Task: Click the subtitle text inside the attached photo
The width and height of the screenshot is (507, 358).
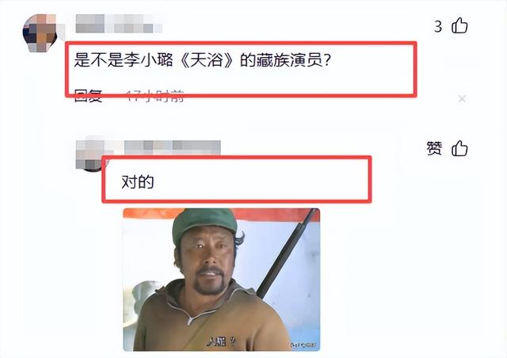Action: pyautogui.click(x=222, y=341)
